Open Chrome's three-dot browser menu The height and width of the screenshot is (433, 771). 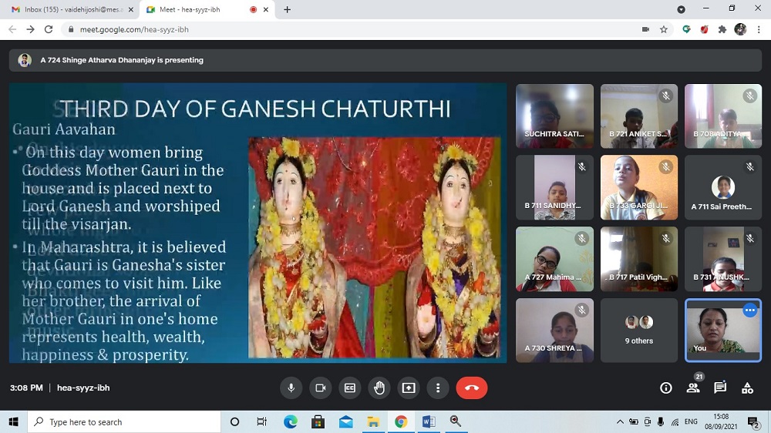coord(759,29)
